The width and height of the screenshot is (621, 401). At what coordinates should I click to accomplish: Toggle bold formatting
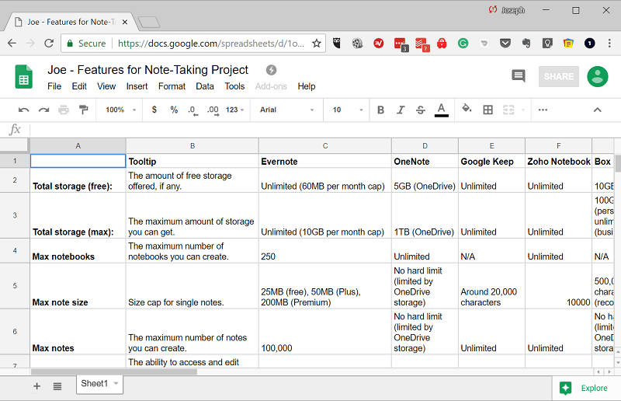tap(380, 110)
